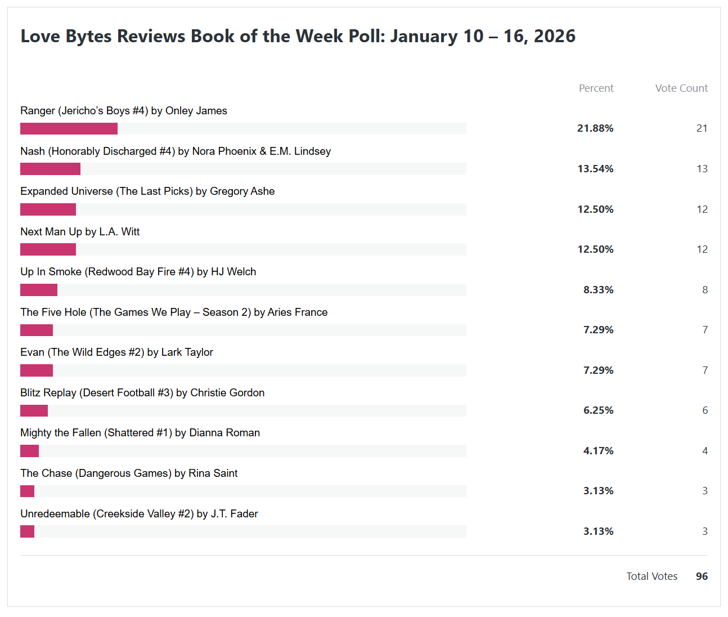Click the 4.17% percentage value
Screen dimensions: 728x617
click(x=598, y=451)
